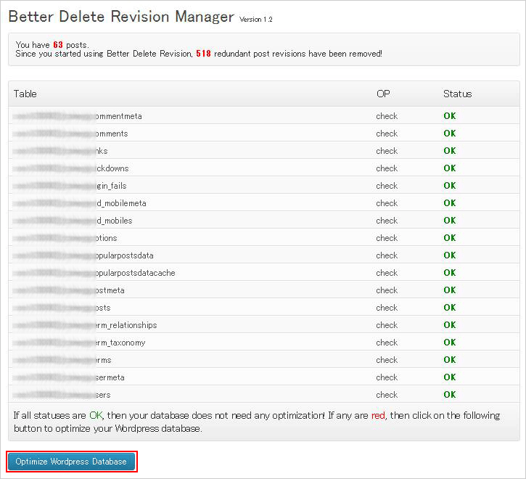Viewport: 526px width, 479px height.
Task: Click the table name ending in 'rm_relationships'
Action: (x=85, y=326)
